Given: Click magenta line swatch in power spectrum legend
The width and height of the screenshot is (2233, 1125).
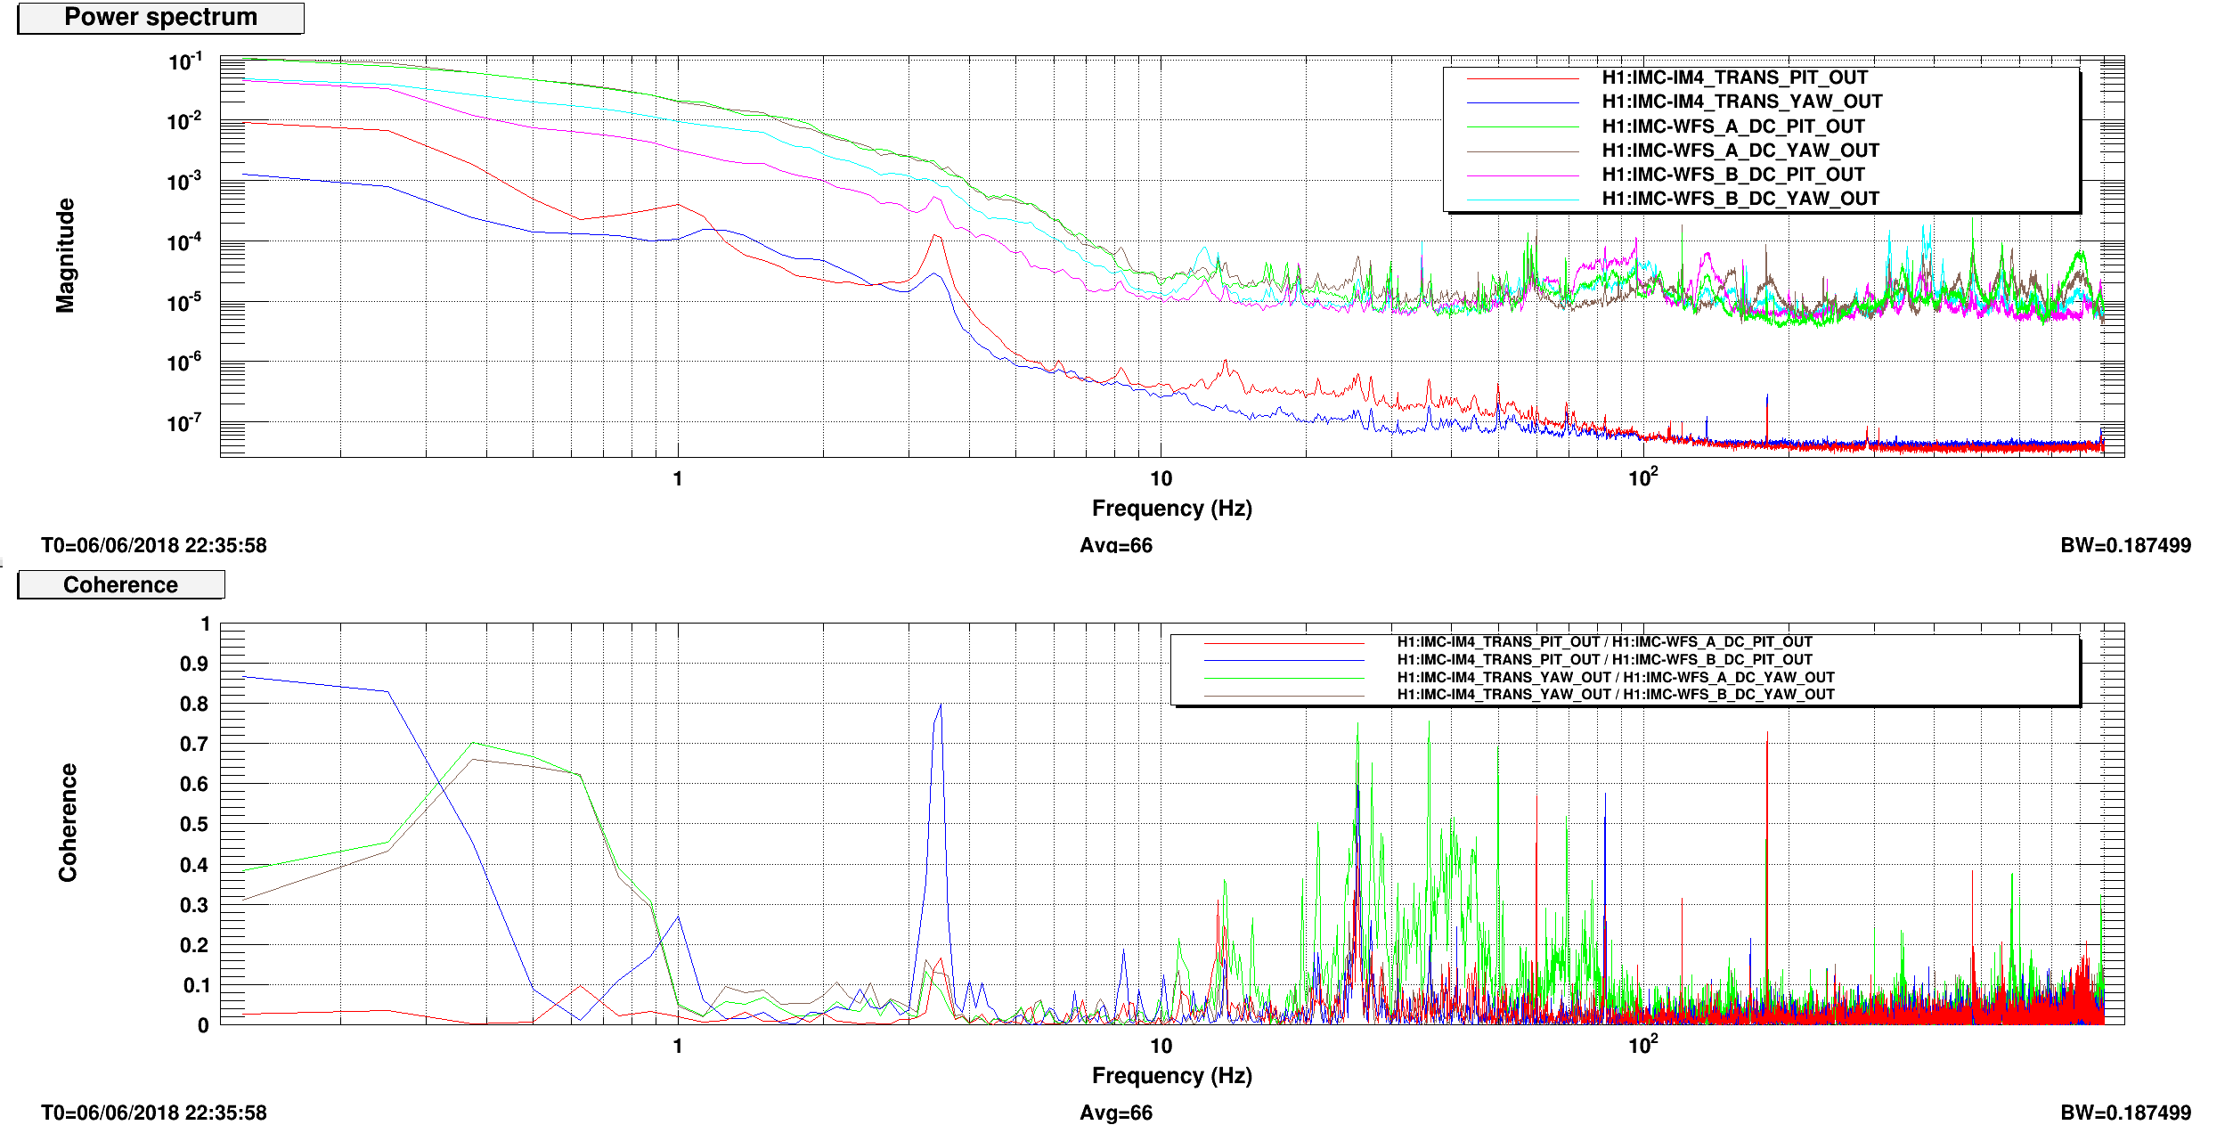Looking at the screenshot, I should [1522, 175].
